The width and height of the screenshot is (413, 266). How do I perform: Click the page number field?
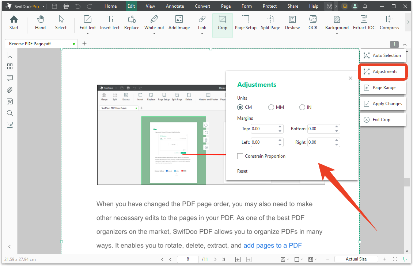coord(188,259)
